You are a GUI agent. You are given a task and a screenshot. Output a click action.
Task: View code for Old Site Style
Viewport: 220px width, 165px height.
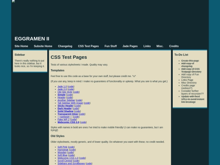pos(76,92)
